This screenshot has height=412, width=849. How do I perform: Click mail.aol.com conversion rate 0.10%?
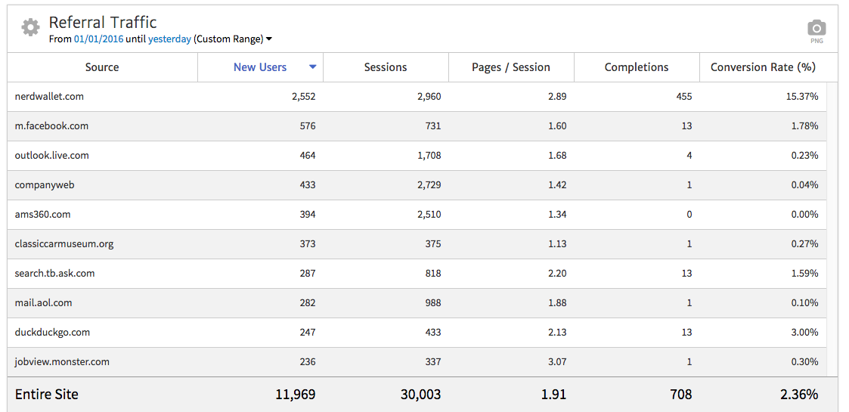[806, 302]
